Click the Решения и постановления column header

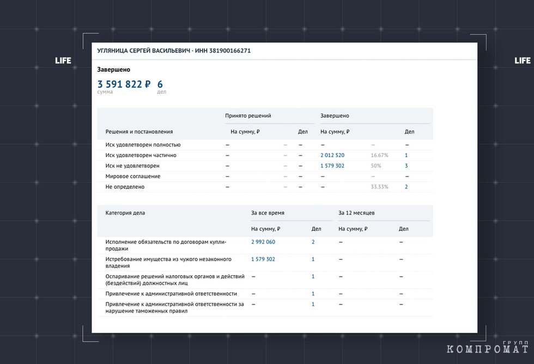coord(139,132)
